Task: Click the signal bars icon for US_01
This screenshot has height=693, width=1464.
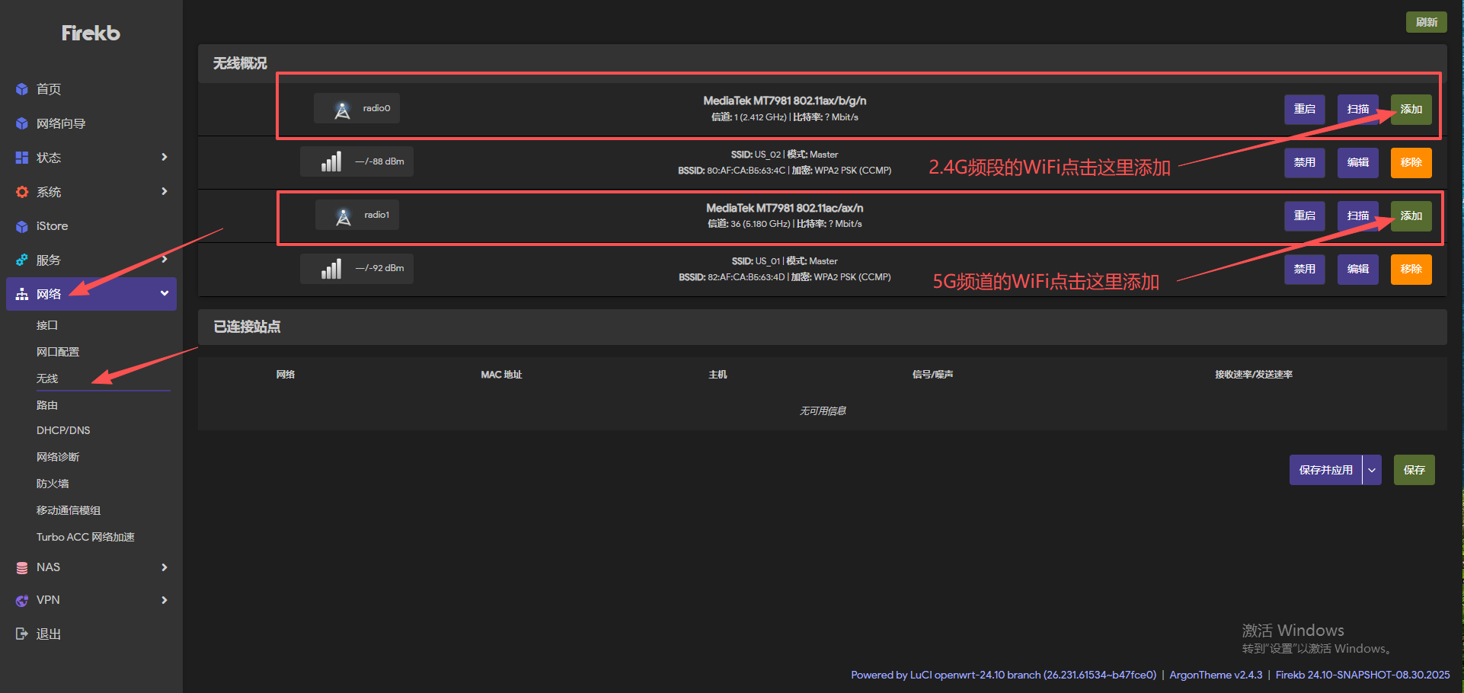Action: tap(331, 269)
